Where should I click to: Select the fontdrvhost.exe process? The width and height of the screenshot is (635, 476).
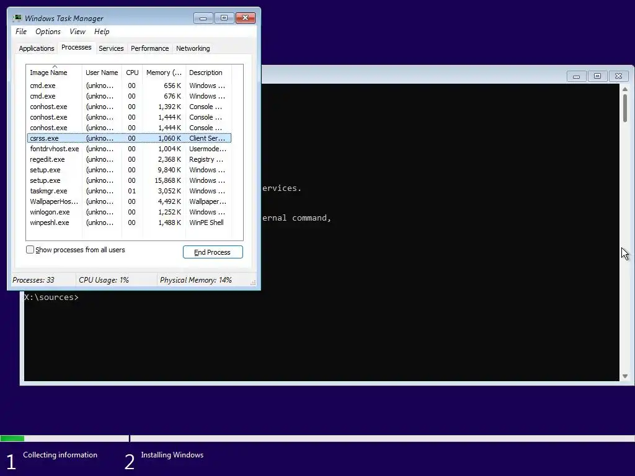129,149
